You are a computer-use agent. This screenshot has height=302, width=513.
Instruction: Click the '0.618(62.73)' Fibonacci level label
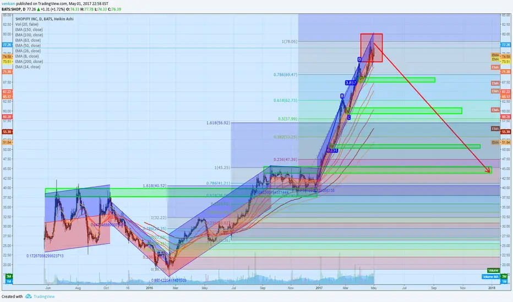click(286, 100)
